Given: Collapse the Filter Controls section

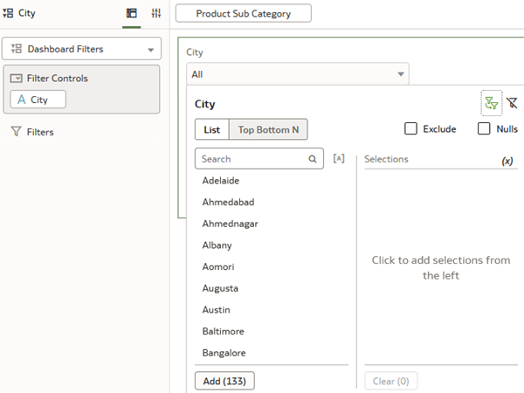Looking at the screenshot, I should 16,79.
